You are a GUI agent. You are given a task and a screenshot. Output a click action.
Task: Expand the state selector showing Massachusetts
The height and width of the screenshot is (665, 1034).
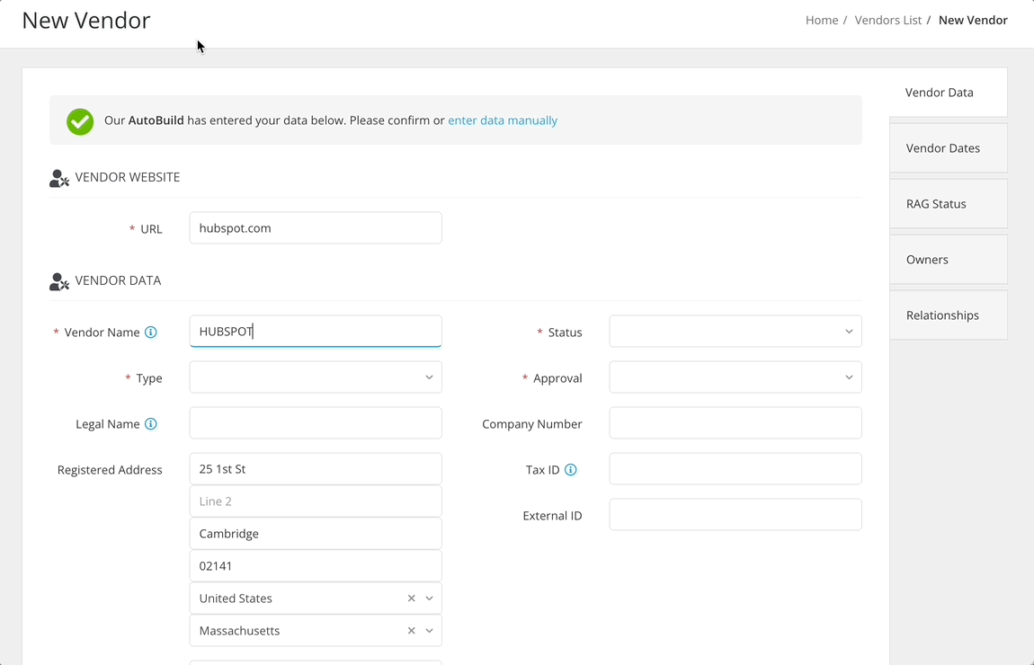tap(430, 630)
